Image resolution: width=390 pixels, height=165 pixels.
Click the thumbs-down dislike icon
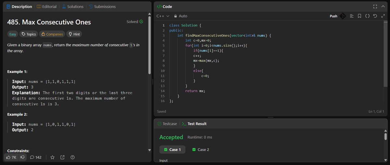[x=22, y=158]
